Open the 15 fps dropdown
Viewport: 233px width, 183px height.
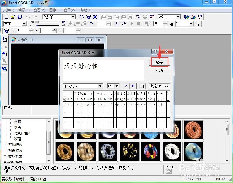coord(192,24)
